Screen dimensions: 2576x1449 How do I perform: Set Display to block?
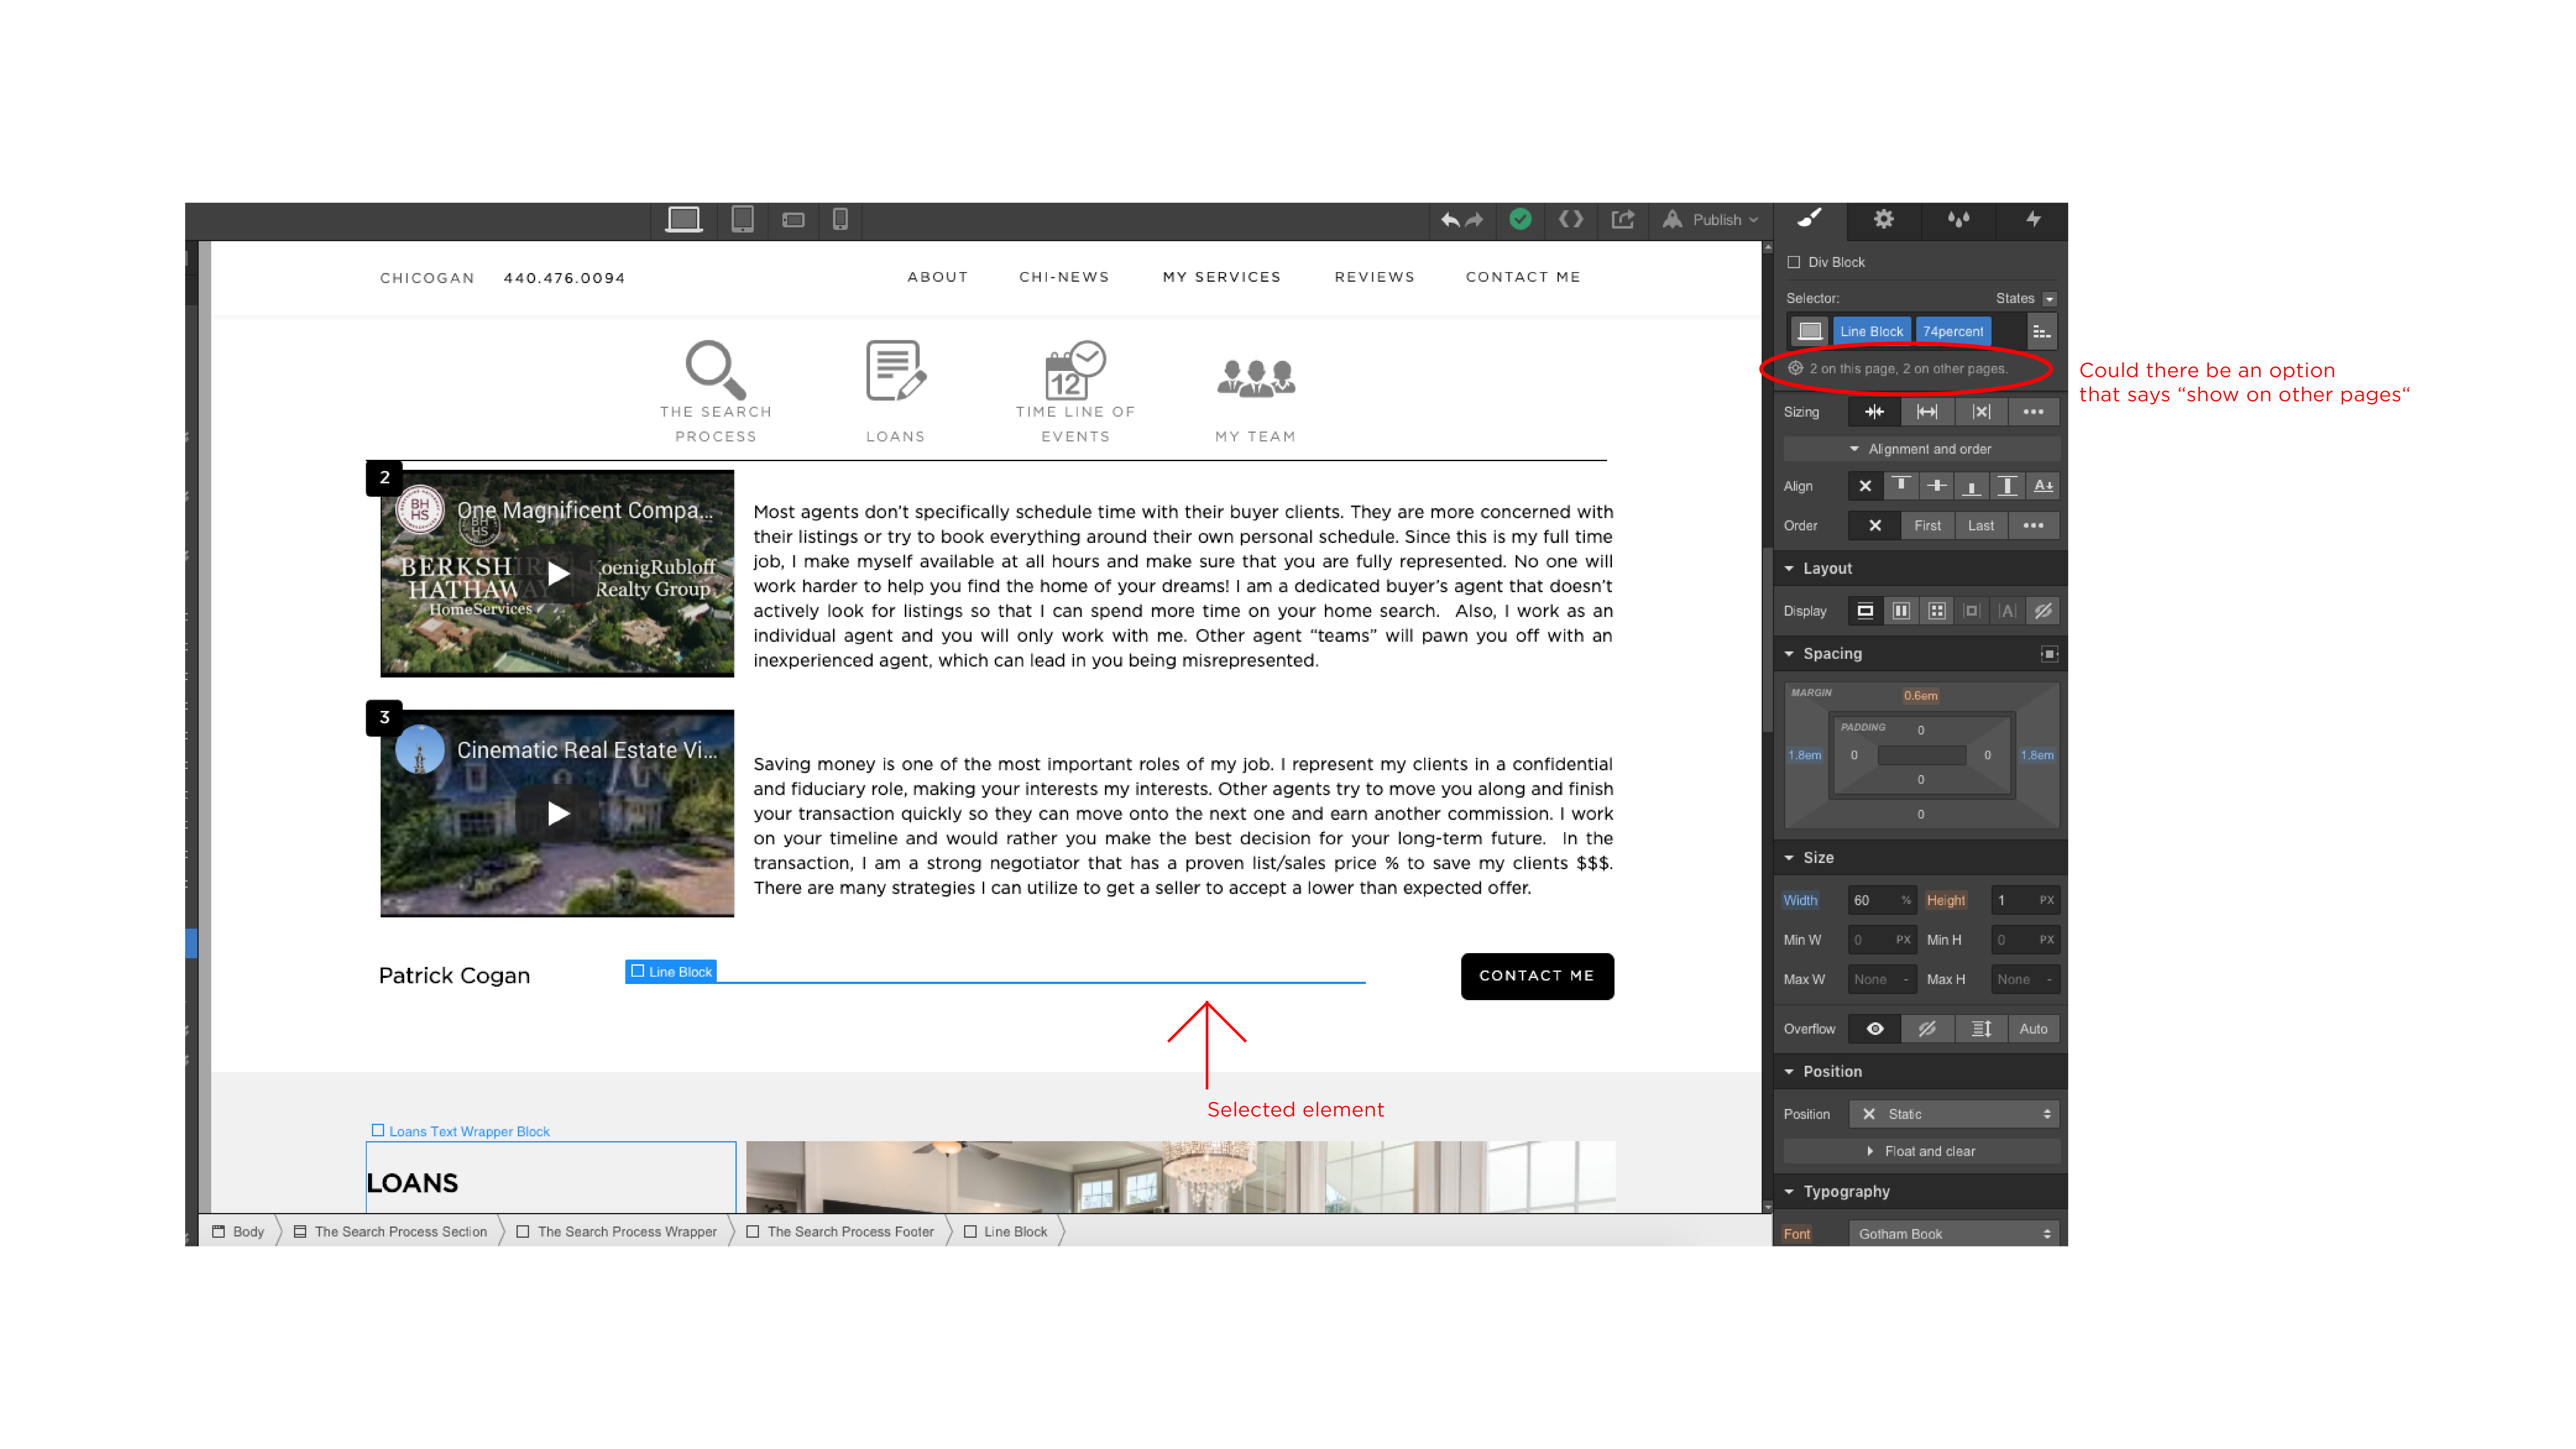point(1865,611)
